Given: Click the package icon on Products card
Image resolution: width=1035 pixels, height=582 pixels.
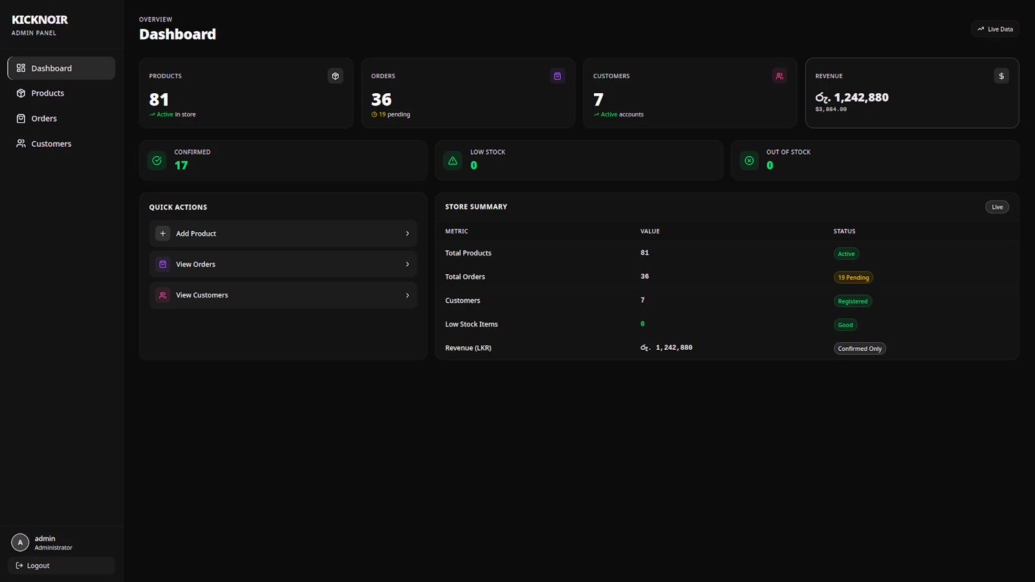Looking at the screenshot, I should click(x=335, y=76).
